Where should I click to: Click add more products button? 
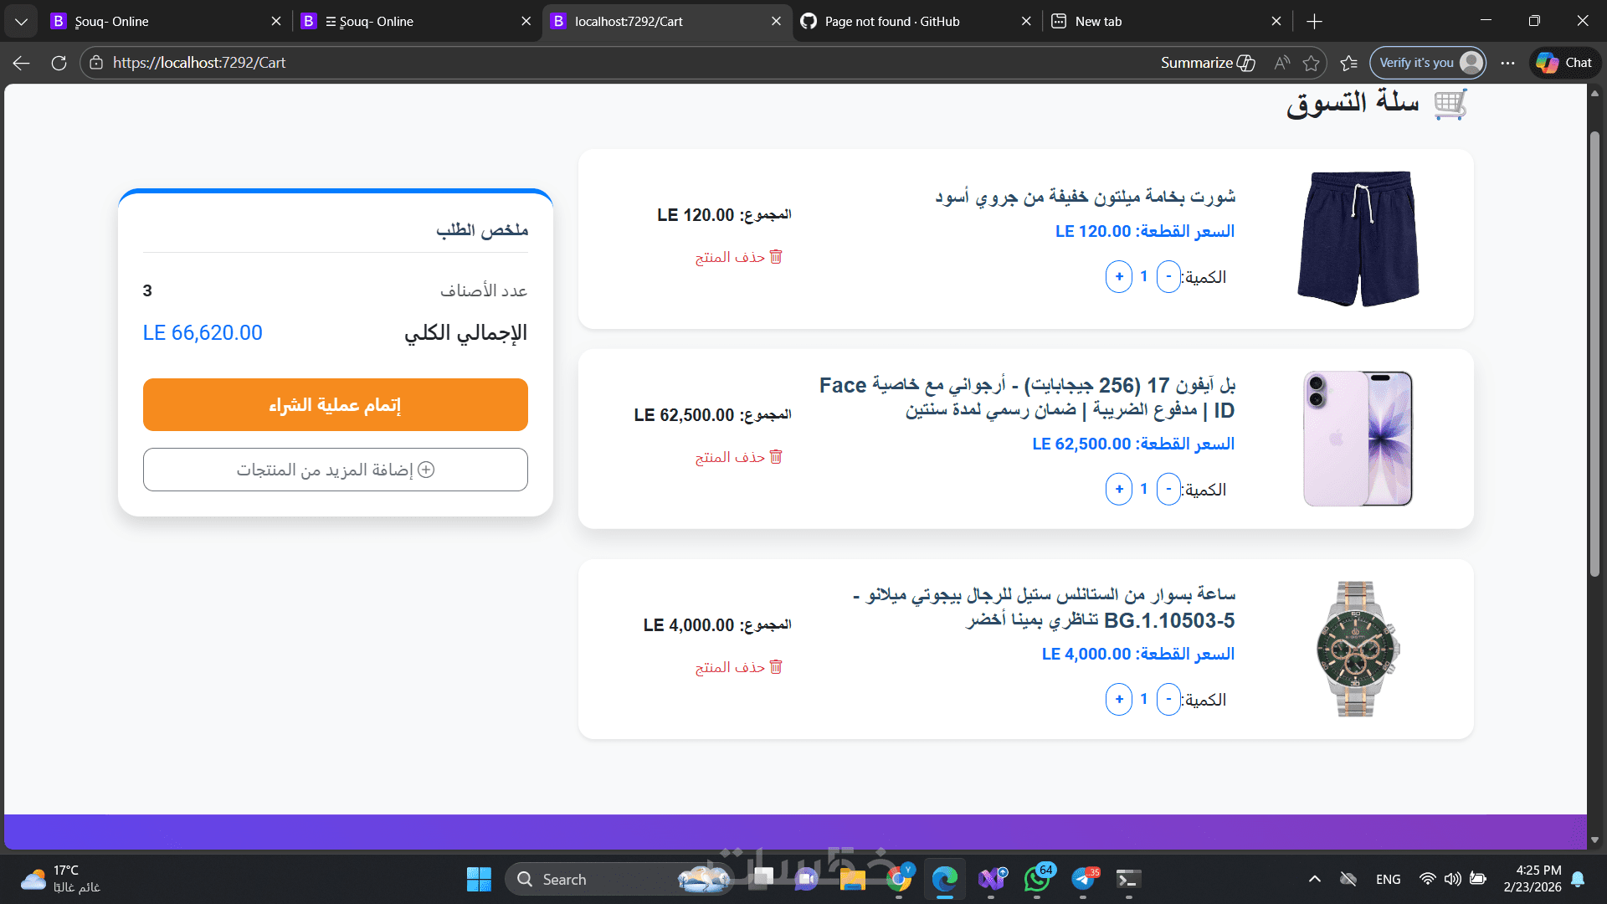coord(335,470)
